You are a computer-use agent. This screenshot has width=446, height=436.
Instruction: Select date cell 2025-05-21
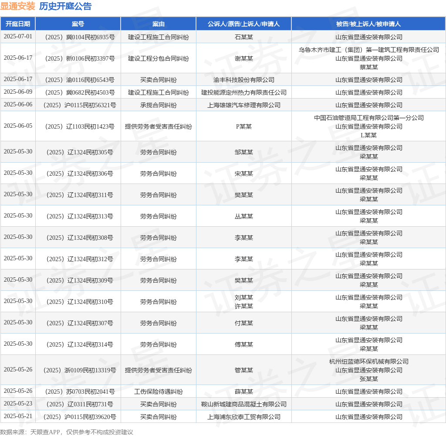pos(18,416)
